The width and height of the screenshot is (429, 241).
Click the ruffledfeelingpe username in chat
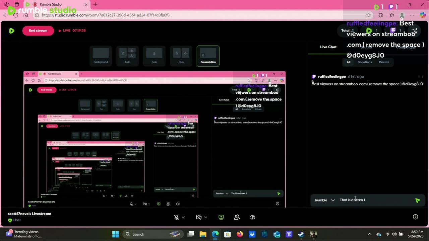click(x=332, y=77)
